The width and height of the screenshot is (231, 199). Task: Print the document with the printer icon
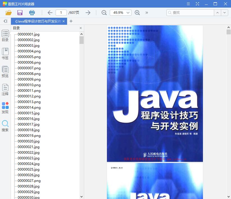(x=32, y=13)
